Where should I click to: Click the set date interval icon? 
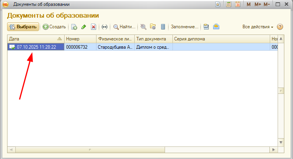pyautogui.click(x=104, y=27)
